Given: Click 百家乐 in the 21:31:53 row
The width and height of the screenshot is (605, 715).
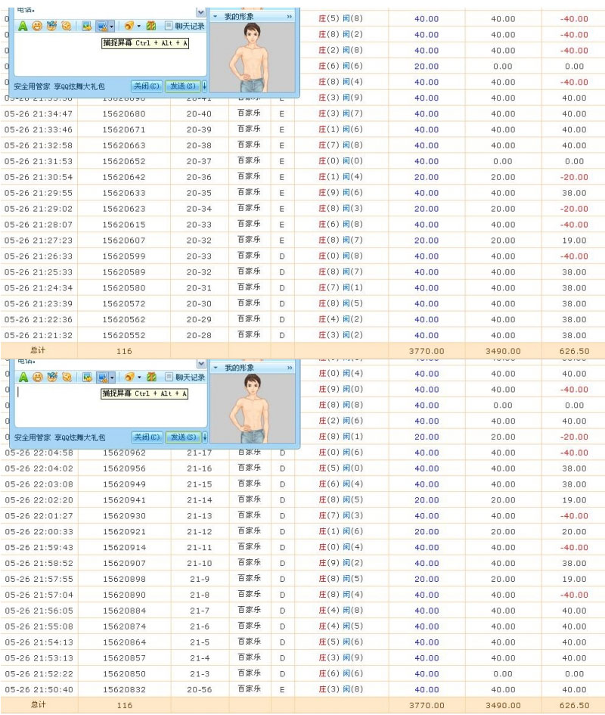Looking at the screenshot, I should point(249,160).
